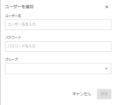Click the ユーザー名を入力 placeholder text
The image size is (116, 105).
[22, 24]
